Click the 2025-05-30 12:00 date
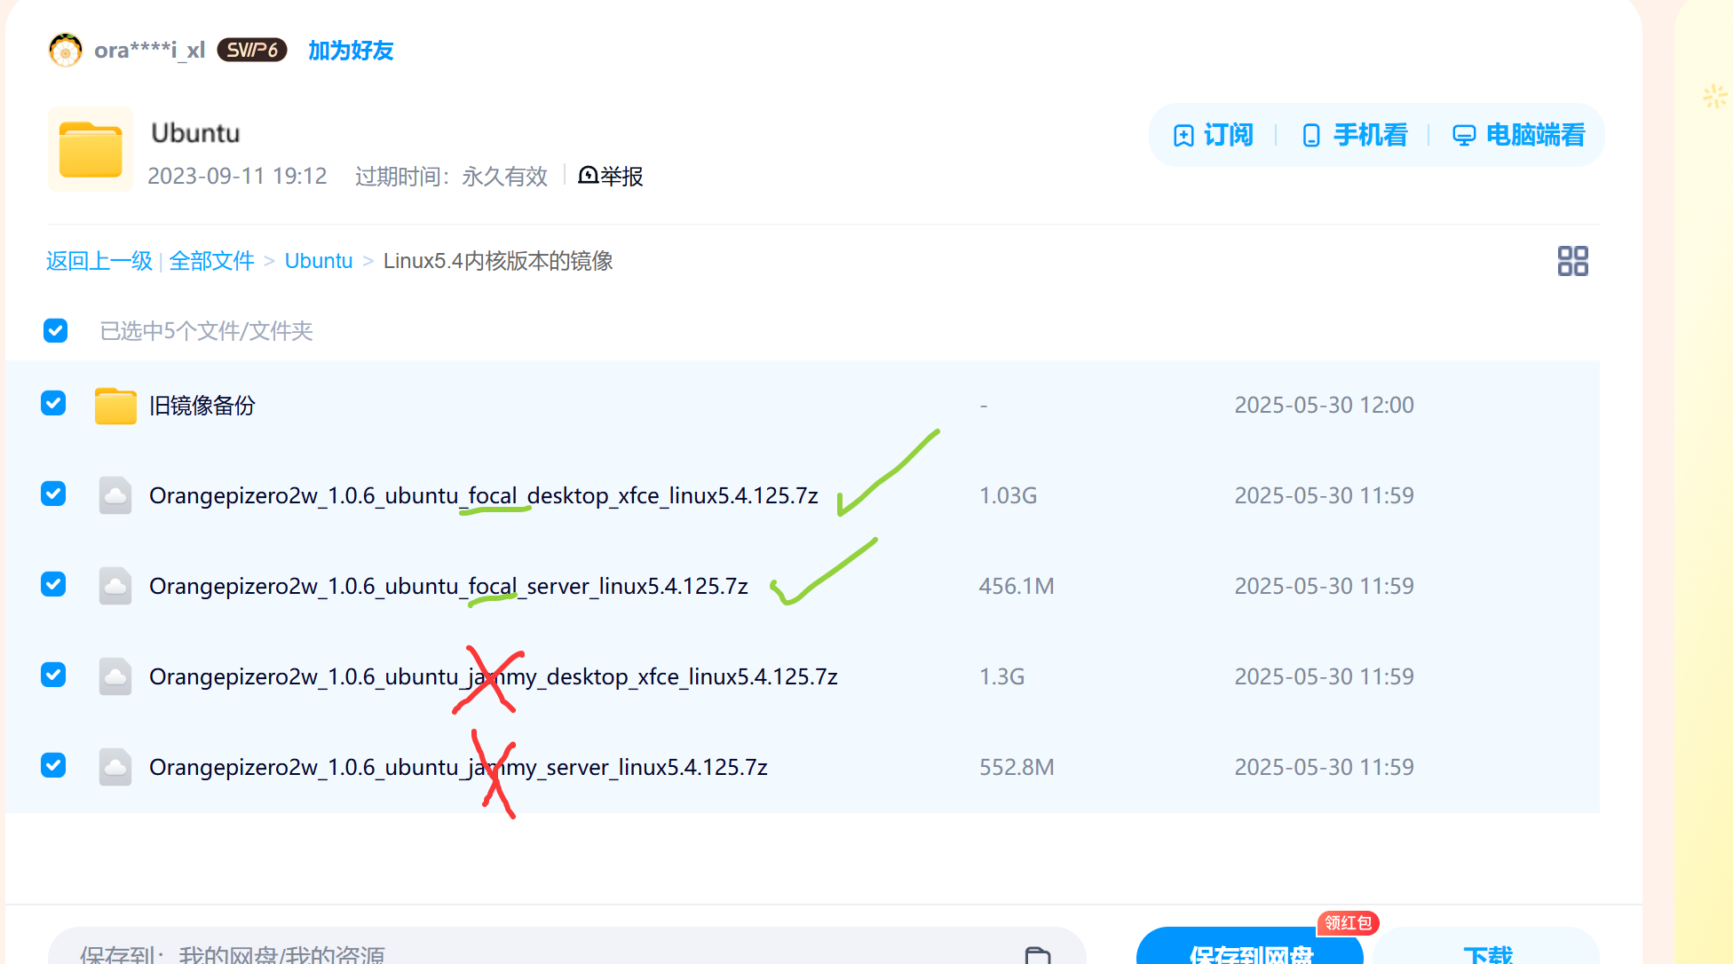Screen dimensions: 1733x964 (1324, 405)
